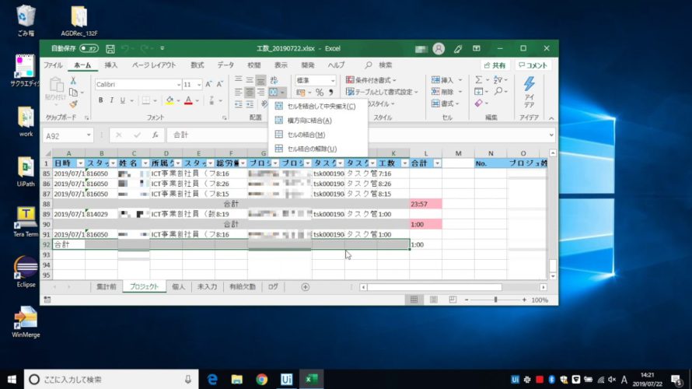692x389 pixels.
Task: Click the ribbon display options icon
Action: (476, 48)
